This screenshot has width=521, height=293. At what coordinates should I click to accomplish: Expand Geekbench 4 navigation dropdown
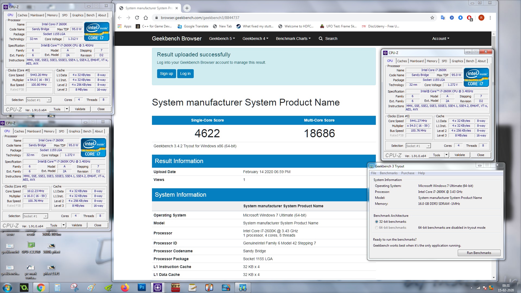[x=255, y=39]
